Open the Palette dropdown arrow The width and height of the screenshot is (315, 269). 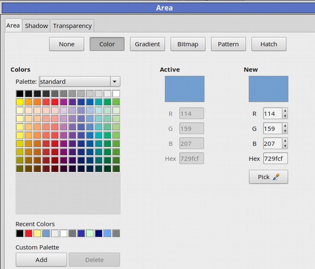115,81
